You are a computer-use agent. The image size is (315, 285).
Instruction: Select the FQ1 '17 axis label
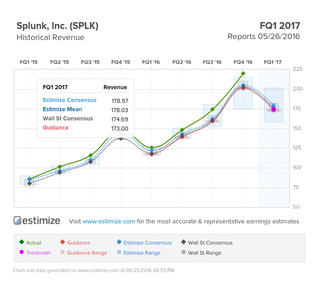click(x=273, y=62)
